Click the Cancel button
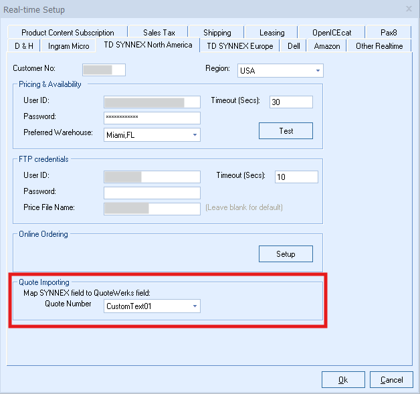420x394 pixels. click(x=391, y=379)
